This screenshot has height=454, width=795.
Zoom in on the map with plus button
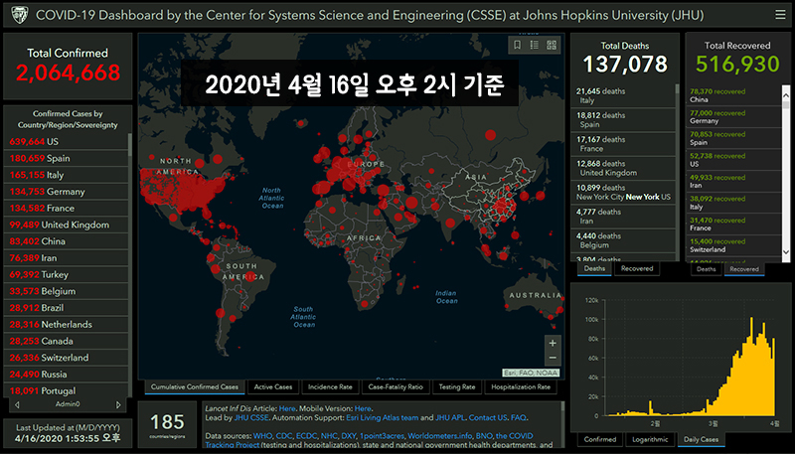click(x=553, y=343)
